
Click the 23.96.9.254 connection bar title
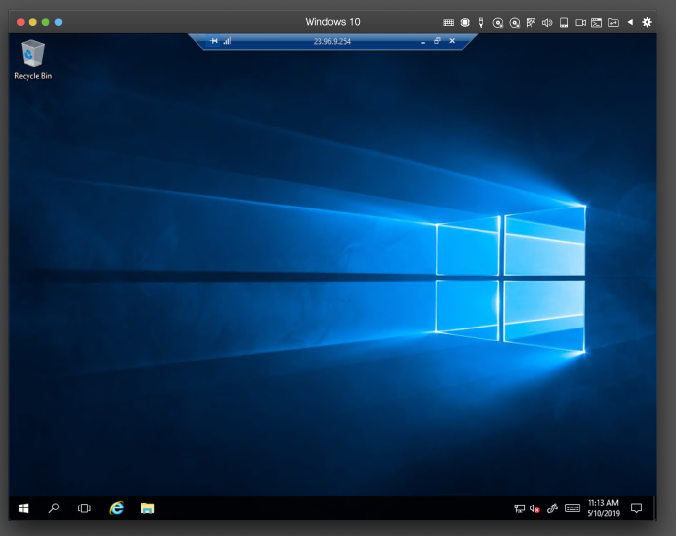(332, 42)
